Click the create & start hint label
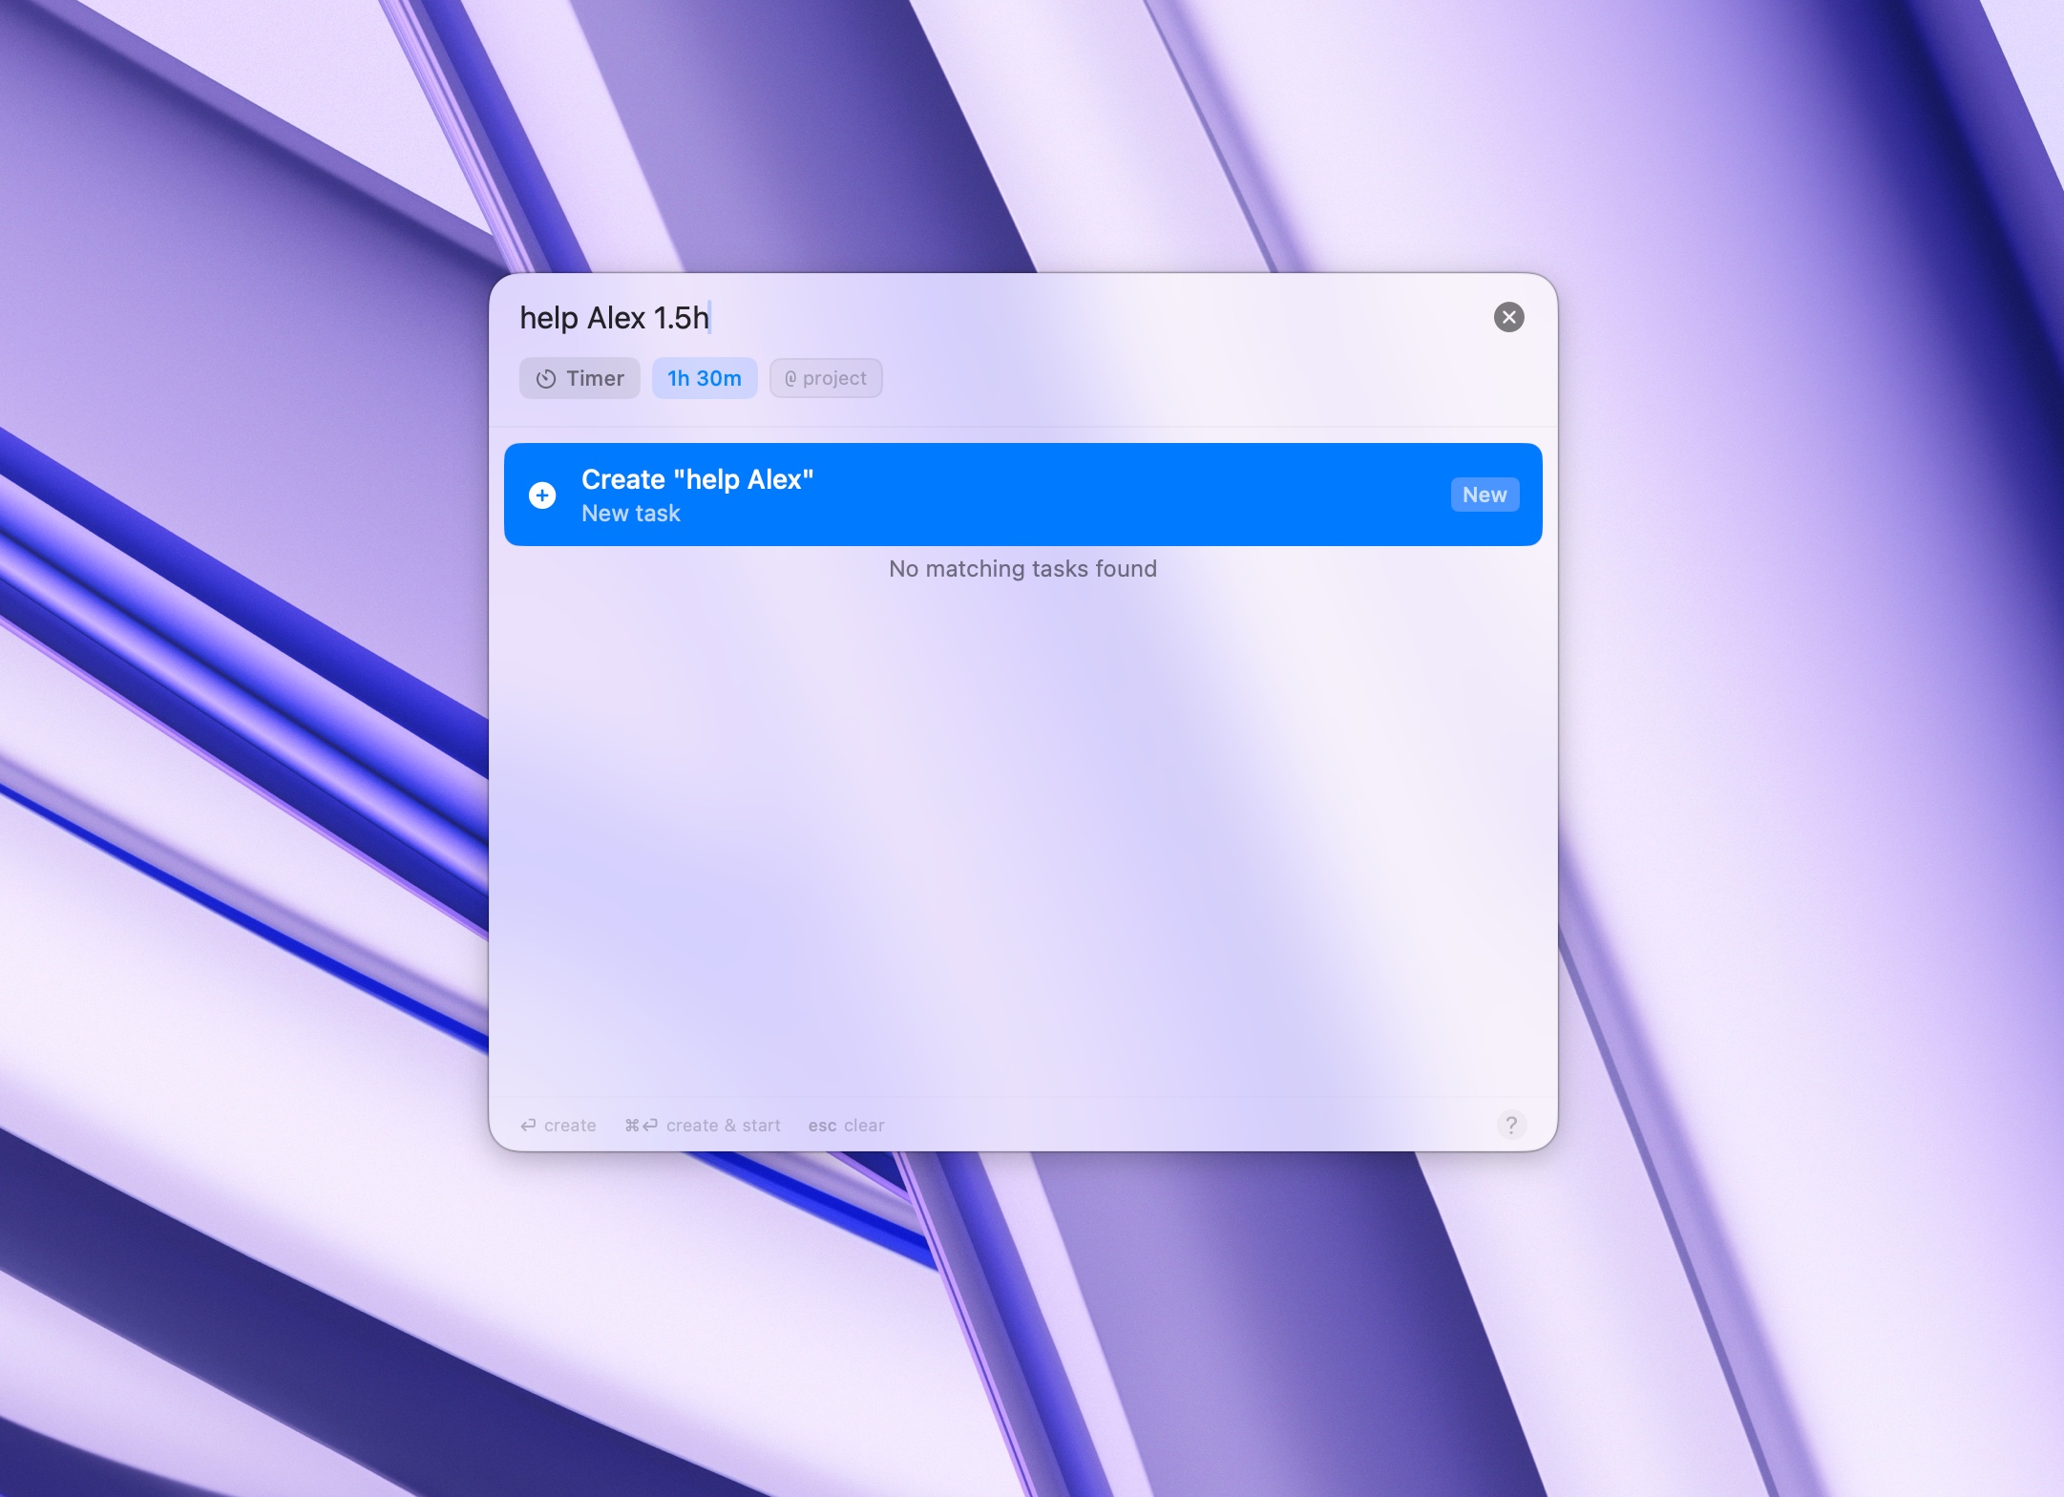 [723, 1126]
